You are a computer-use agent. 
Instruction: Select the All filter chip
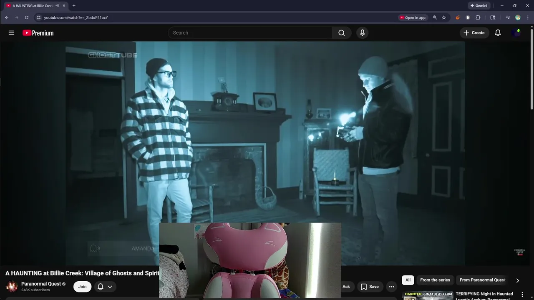click(408, 280)
